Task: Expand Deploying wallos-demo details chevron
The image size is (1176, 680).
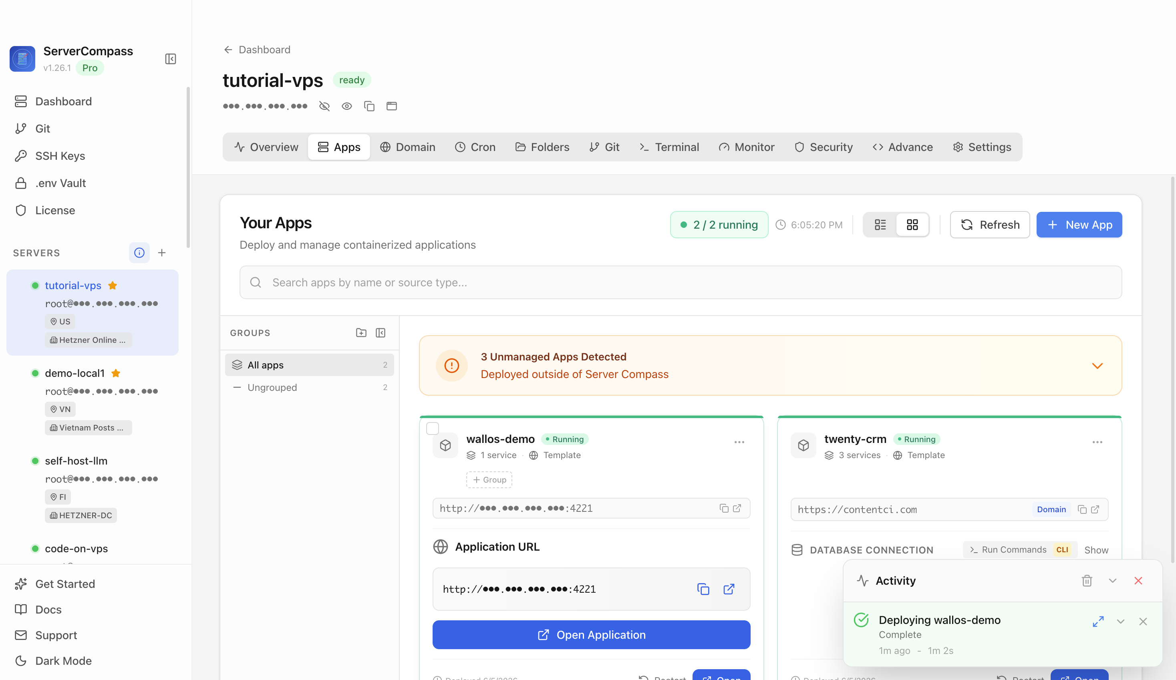Action: click(1120, 621)
